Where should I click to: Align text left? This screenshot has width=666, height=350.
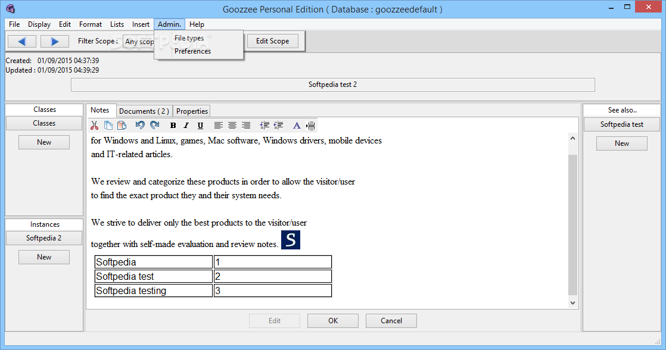(218, 125)
